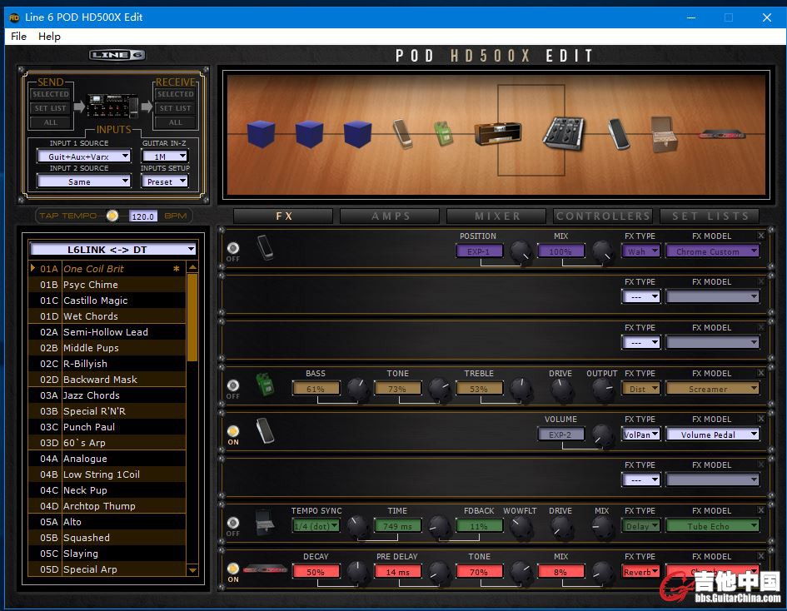
Task: Select the second blue empty FX block
Action: [309, 134]
